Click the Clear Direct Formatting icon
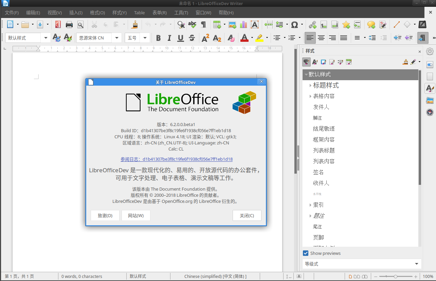The width and height of the screenshot is (436, 281). tap(231, 38)
